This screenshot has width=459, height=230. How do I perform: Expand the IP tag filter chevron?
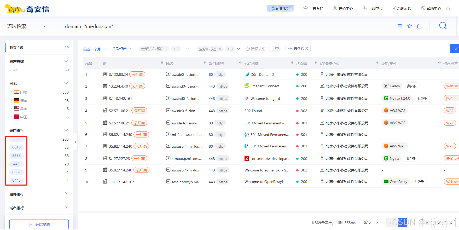239,49
